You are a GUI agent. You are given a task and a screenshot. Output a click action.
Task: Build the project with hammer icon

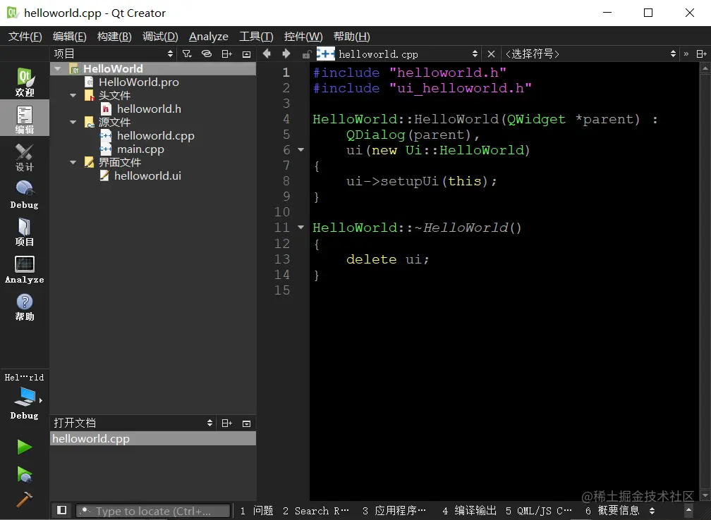click(25, 500)
